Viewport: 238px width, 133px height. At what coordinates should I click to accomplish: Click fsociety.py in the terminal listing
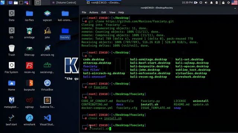150,101
